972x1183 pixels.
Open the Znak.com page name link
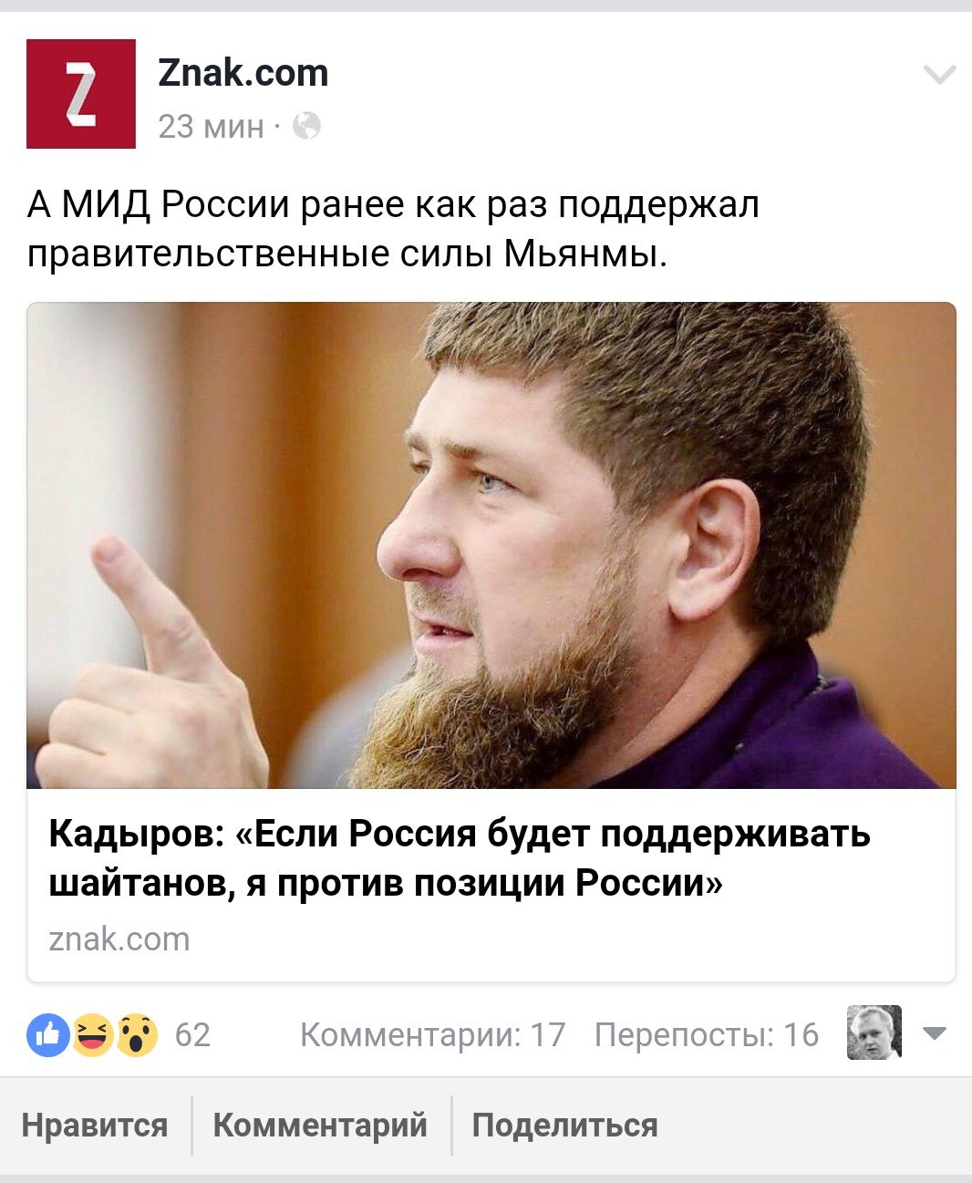click(x=243, y=73)
